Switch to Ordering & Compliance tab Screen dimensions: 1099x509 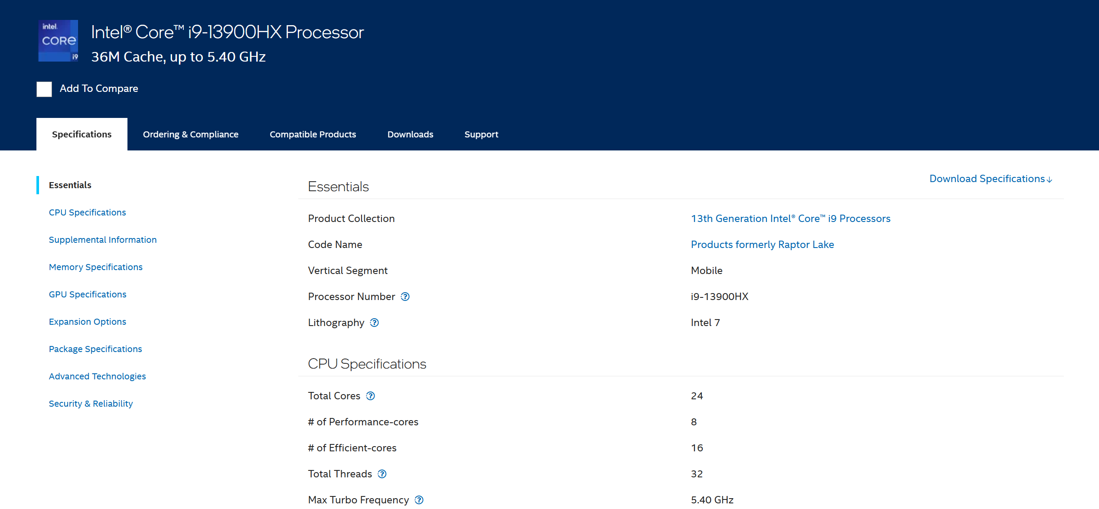click(x=190, y=134)
